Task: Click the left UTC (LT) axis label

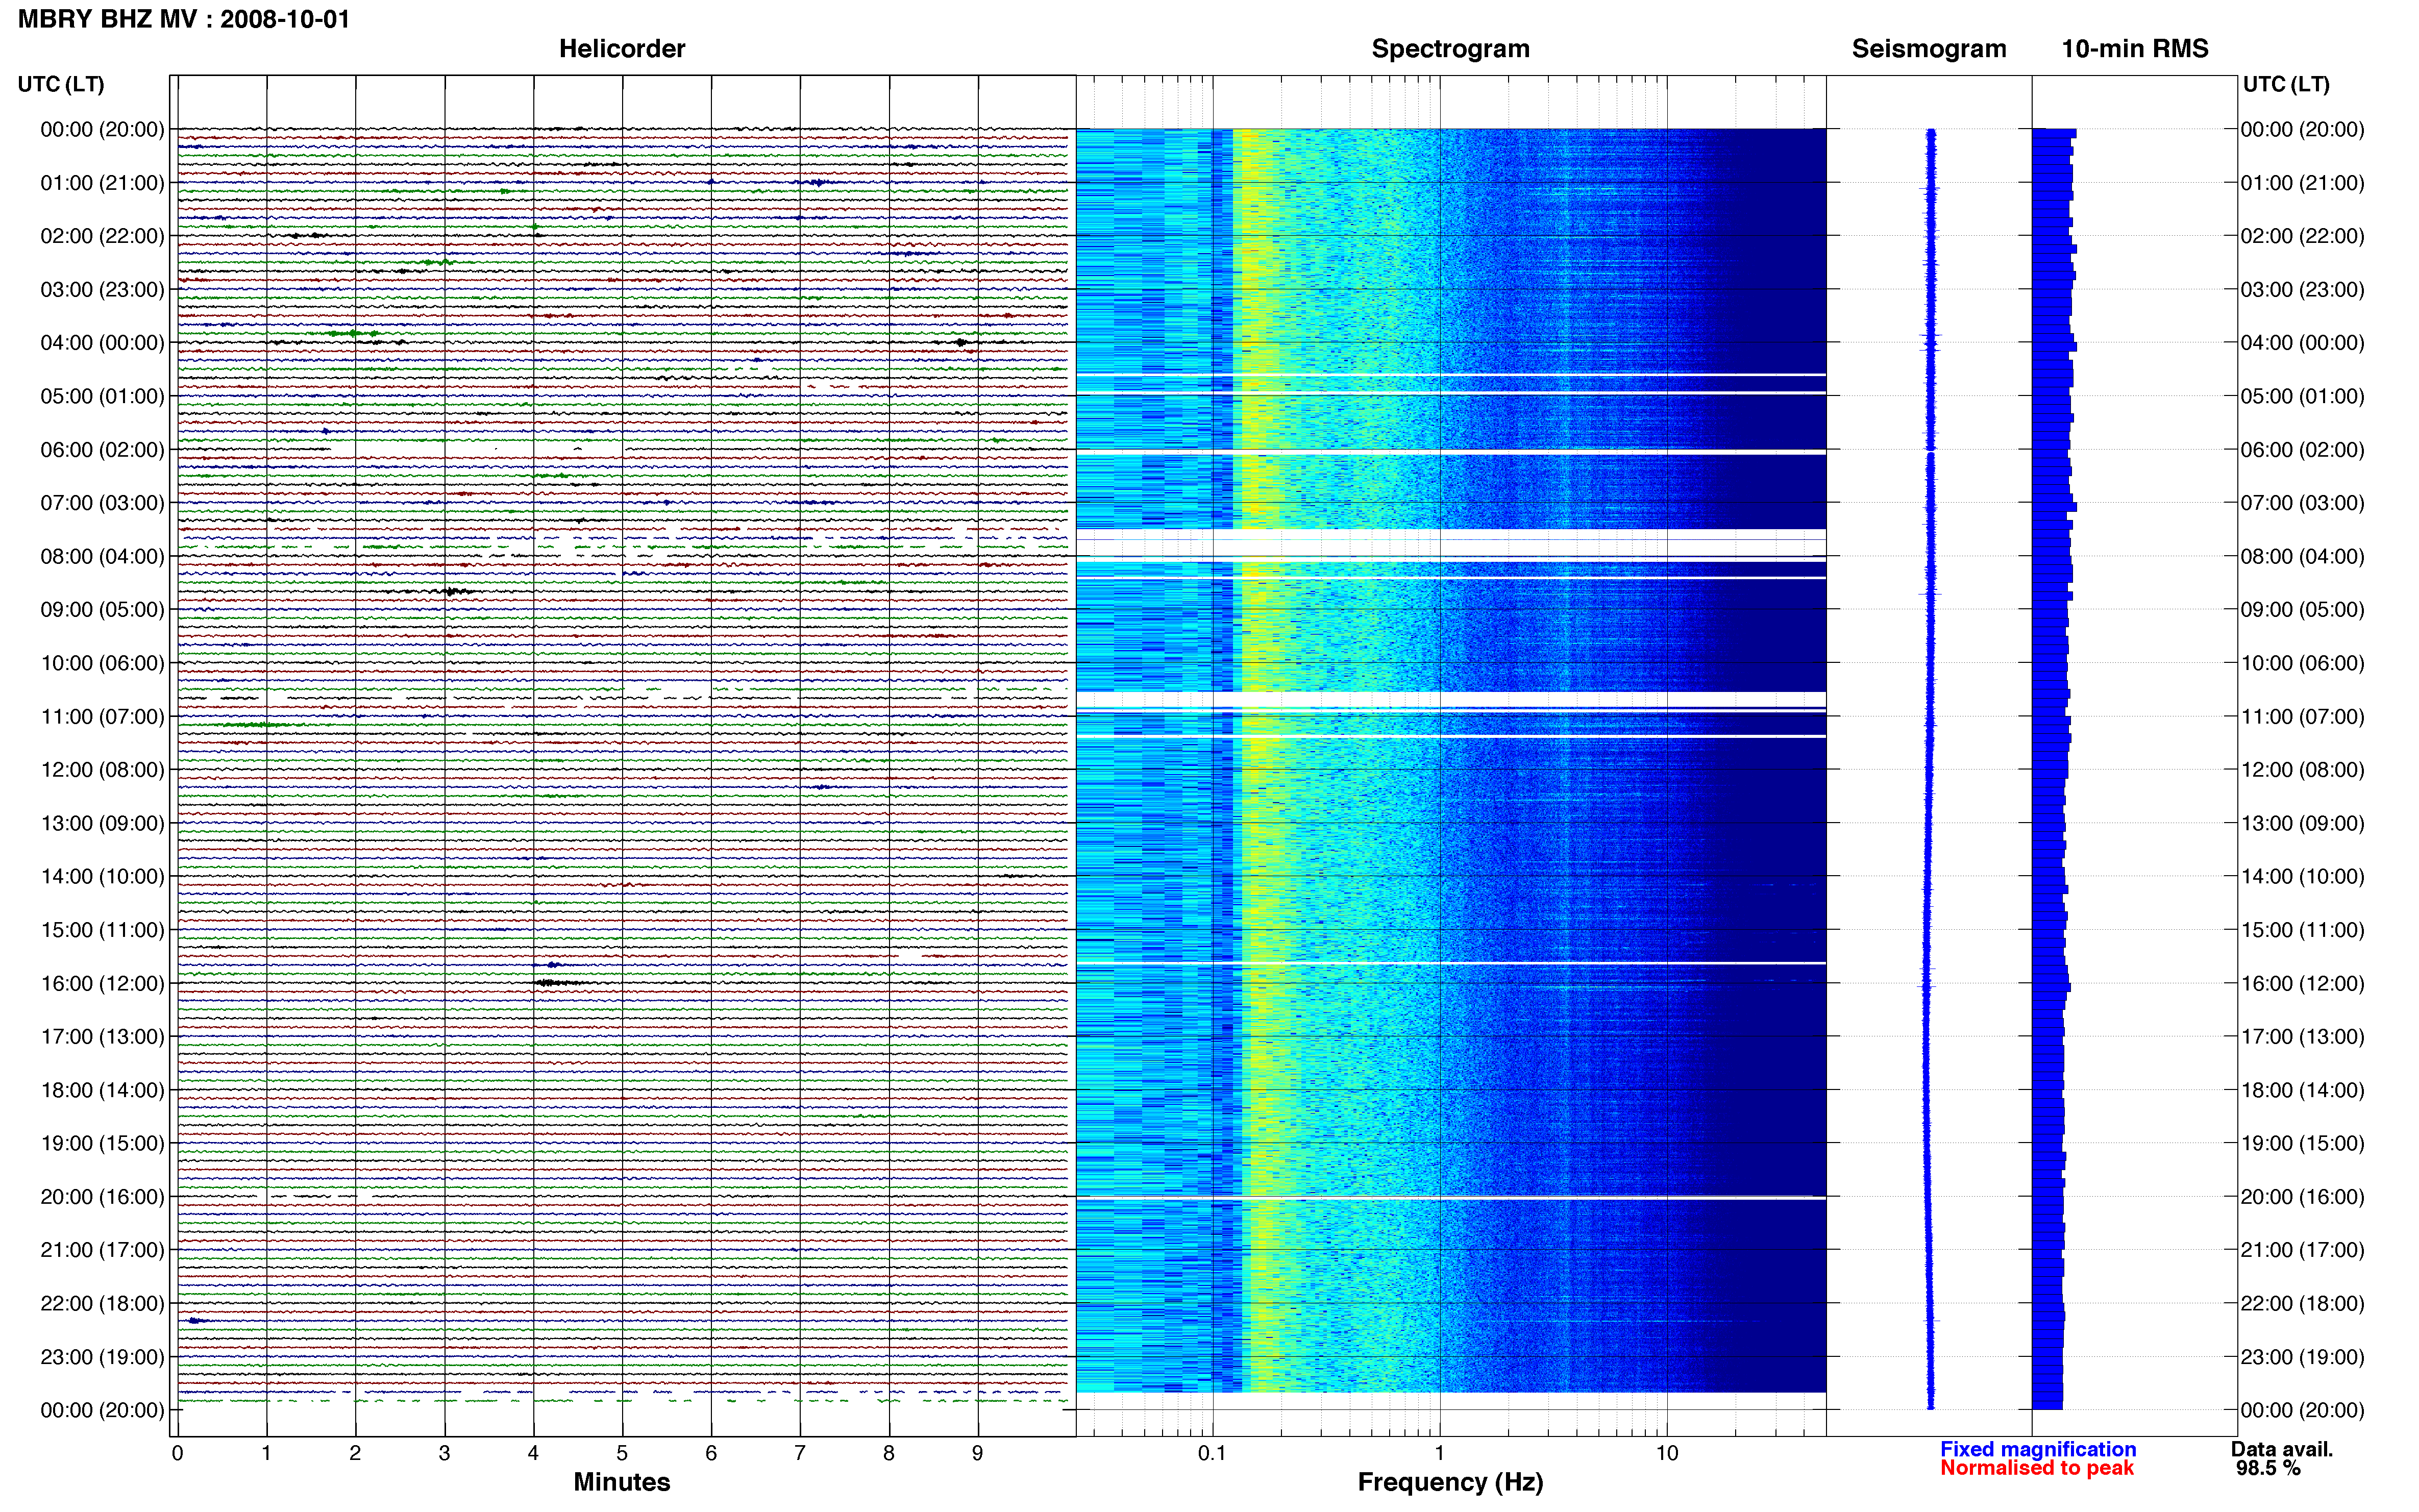Action: tap(61, 84)
